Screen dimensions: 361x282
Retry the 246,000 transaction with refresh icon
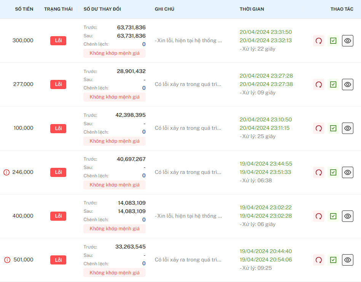[x=319, y=172]
